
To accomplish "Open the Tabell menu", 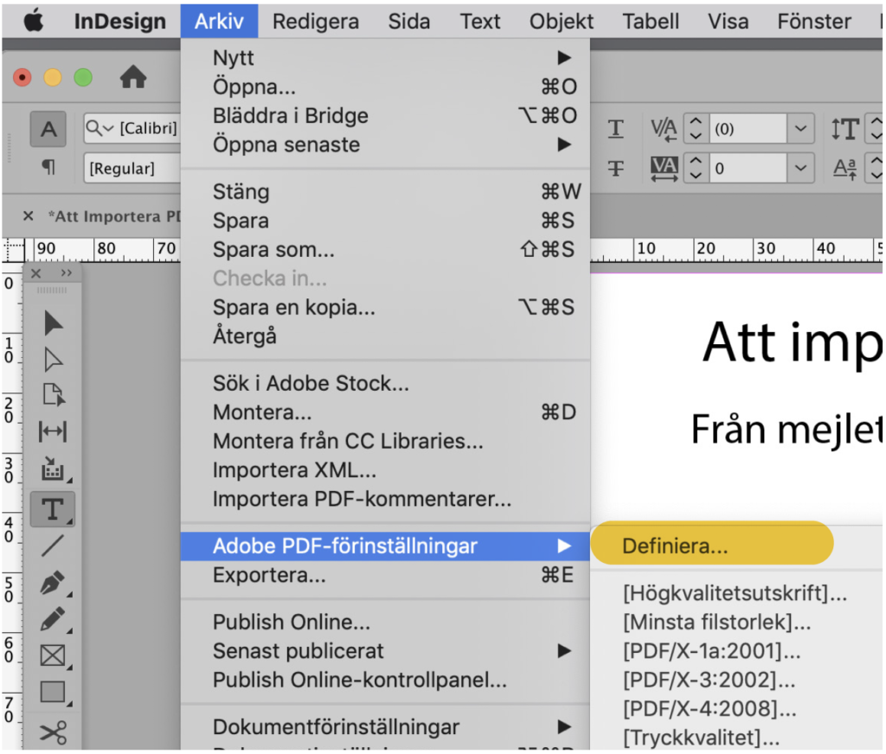I will point(651,22).
